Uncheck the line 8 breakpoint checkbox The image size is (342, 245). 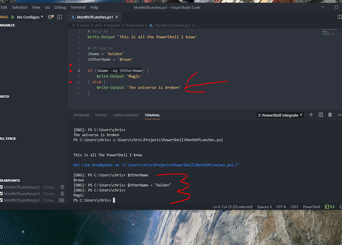(1, 194)
